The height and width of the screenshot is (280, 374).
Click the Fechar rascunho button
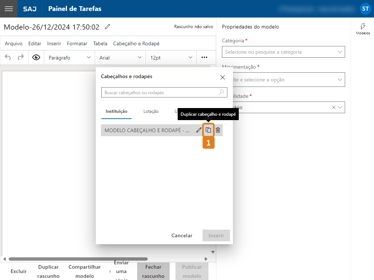153,271
